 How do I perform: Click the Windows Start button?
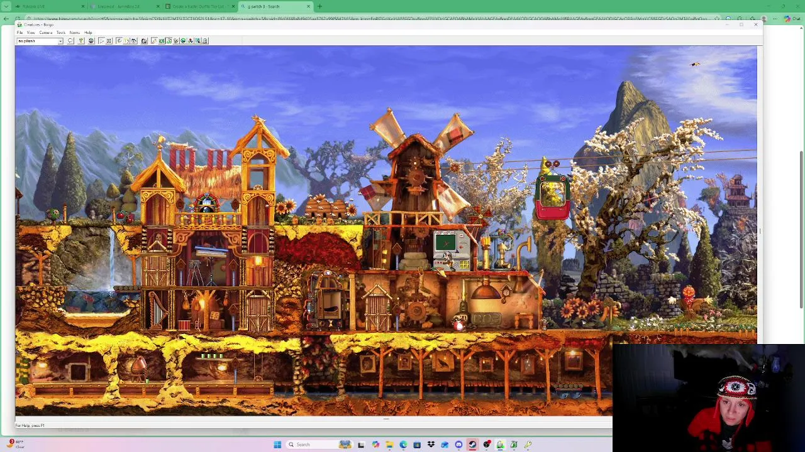click(x=277, y=444)
